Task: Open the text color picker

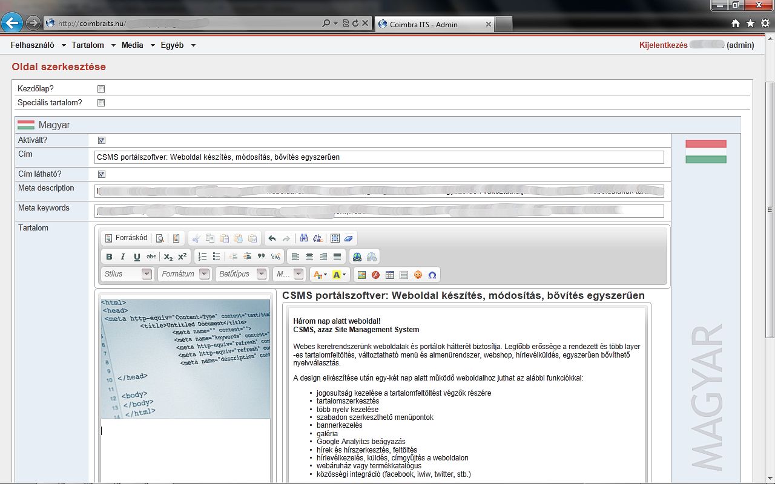Action: tap(319, 275)
